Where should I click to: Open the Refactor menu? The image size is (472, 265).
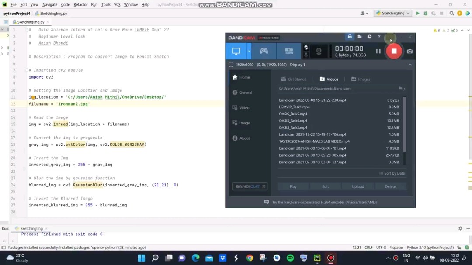click(80, 4)
